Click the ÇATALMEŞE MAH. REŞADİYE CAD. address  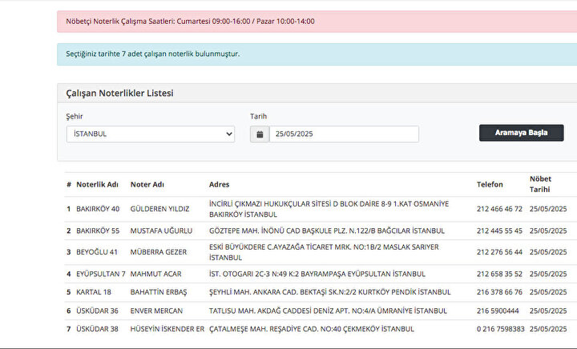pyautogui.click(x=311, y=329)
